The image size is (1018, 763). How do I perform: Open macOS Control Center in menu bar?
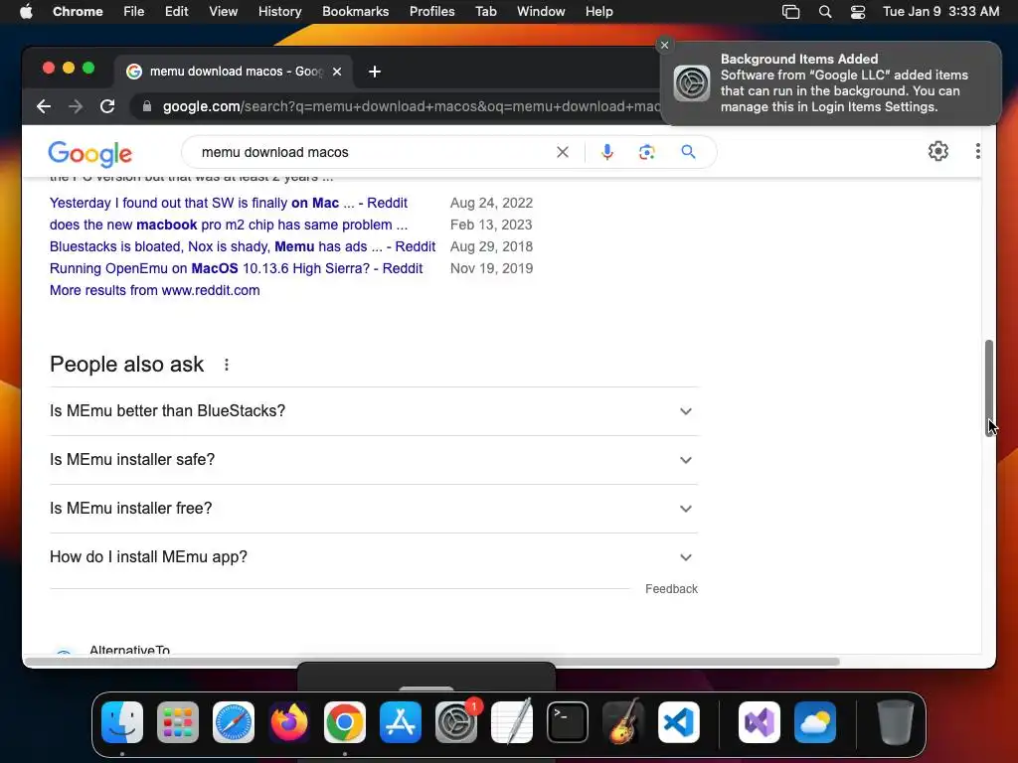coord(858,12)
